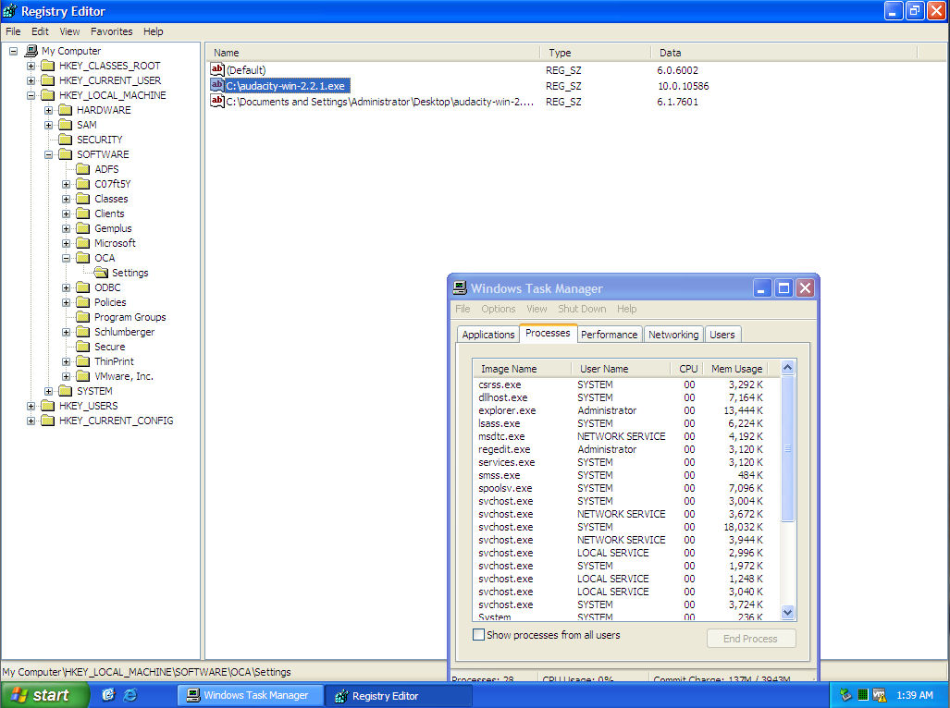Activate Registry Editor taskbar button
Viewport: 950px width, 708px height.
[x=398, y=695]
